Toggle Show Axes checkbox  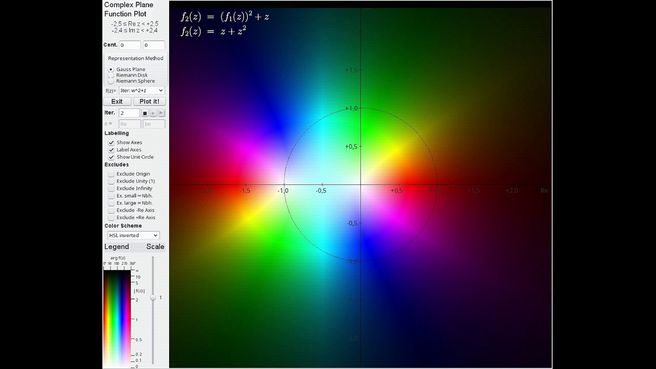coord(111,142)
